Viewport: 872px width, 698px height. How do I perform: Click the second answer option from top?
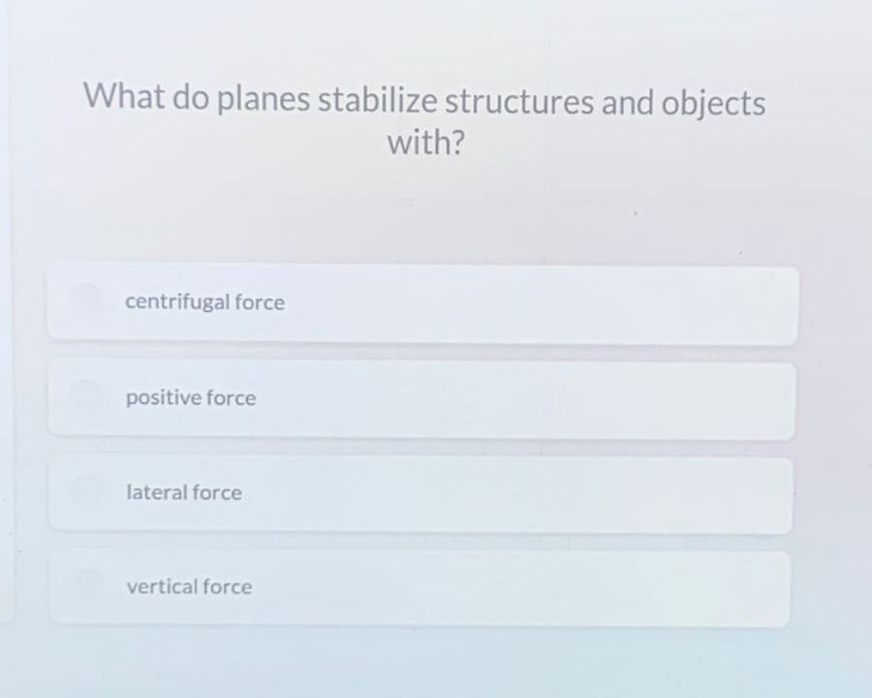click(421, 397)
